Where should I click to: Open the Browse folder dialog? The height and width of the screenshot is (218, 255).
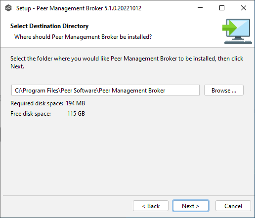pos(224,90)
